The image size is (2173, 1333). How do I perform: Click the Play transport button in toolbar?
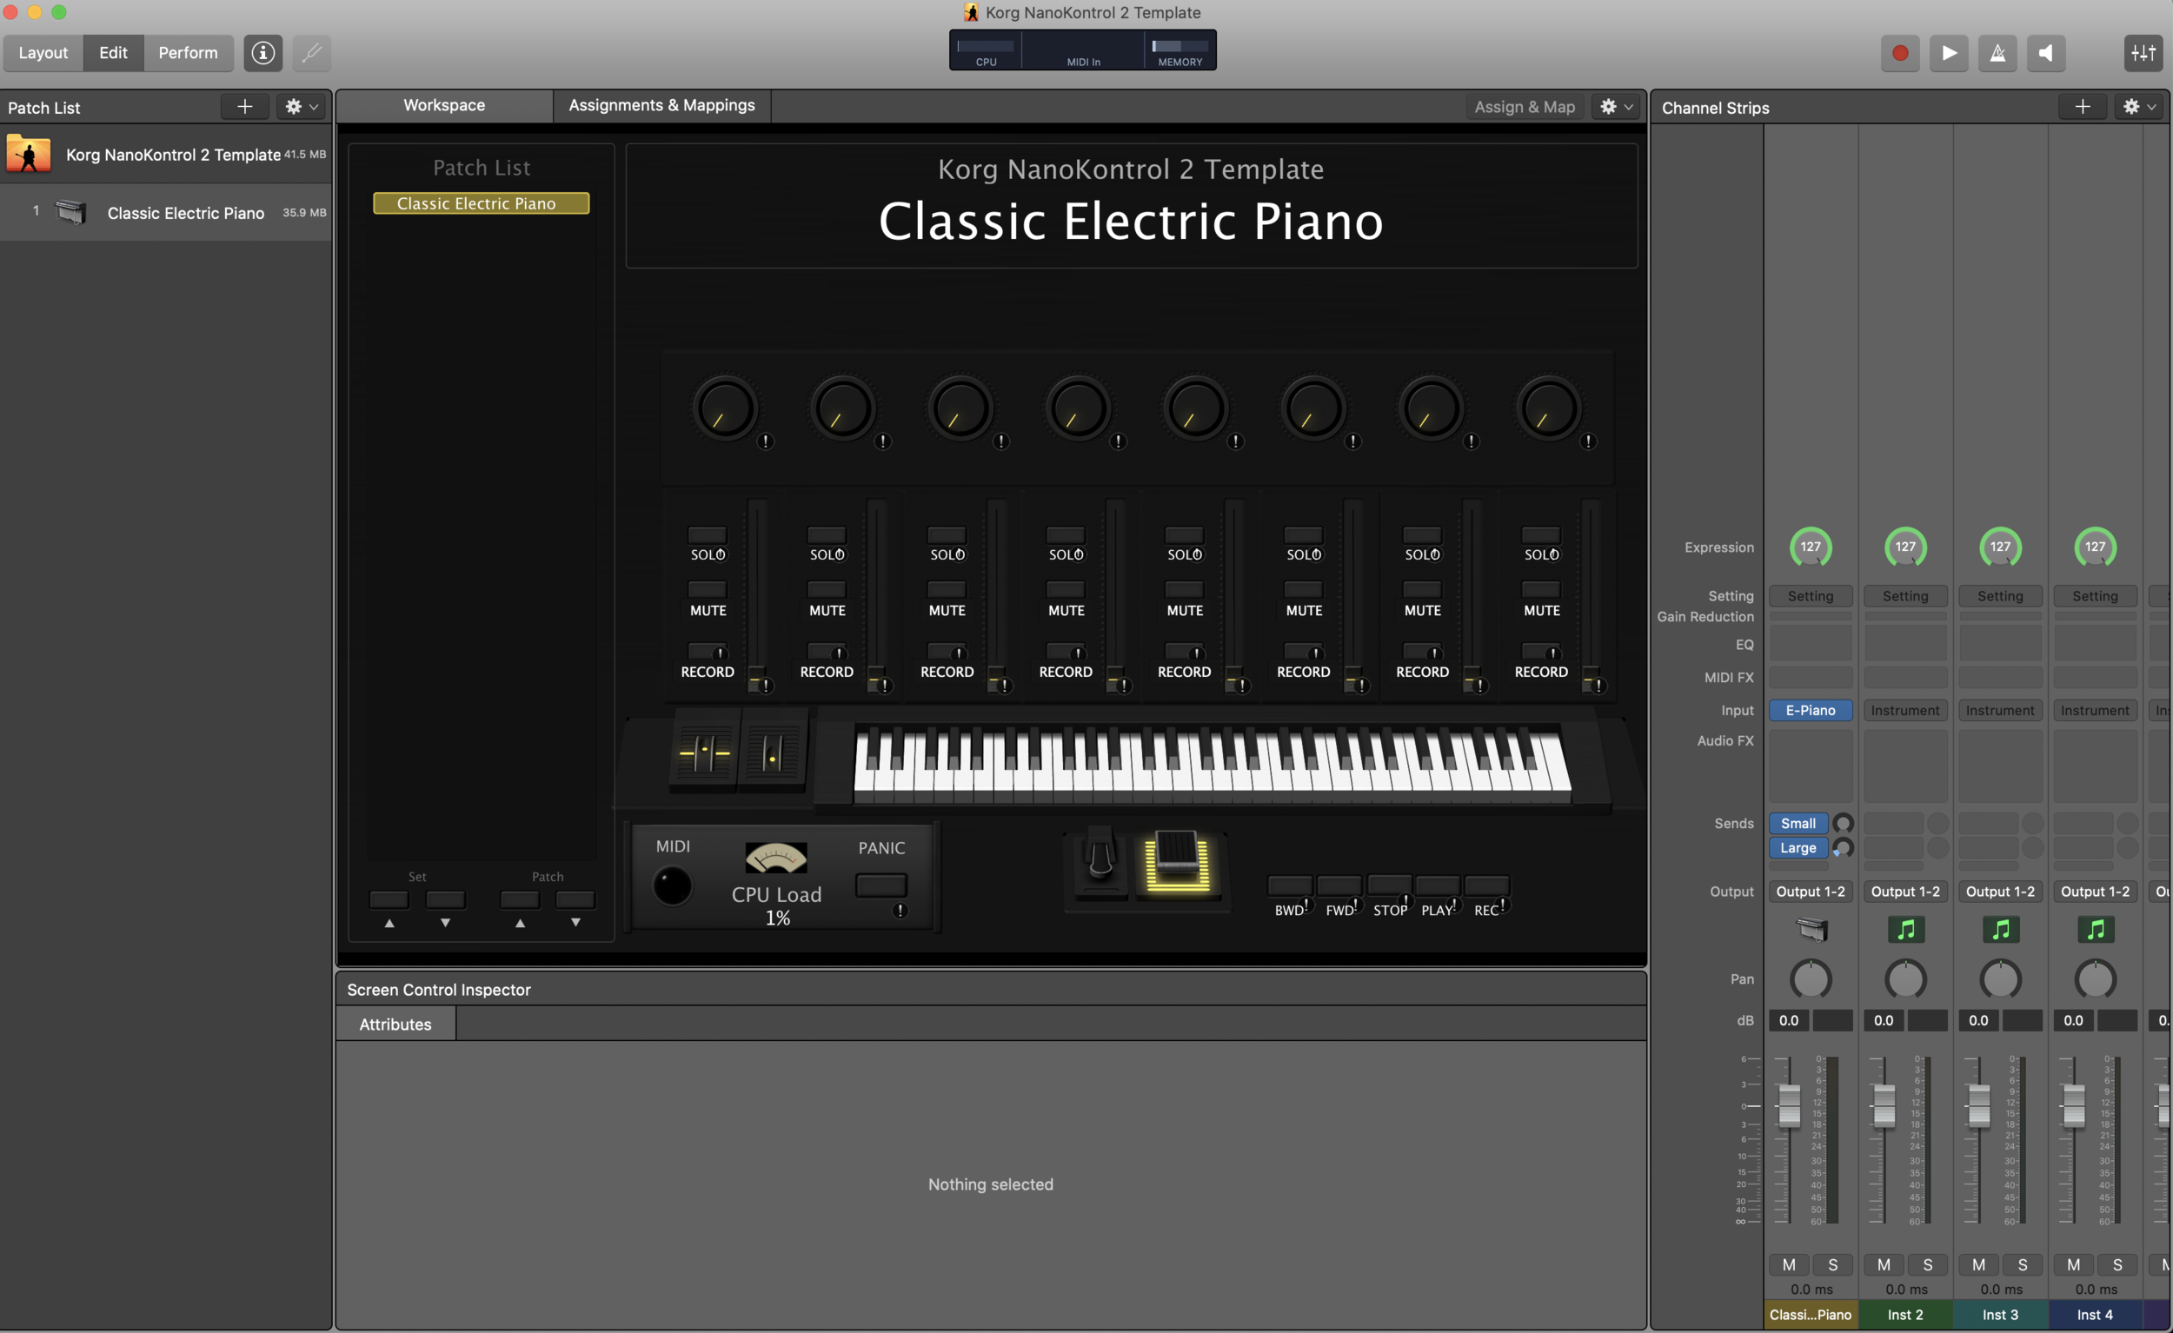pos(1948,53)
